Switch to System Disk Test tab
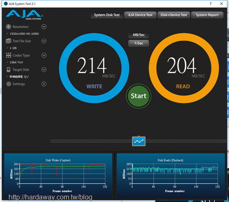The height and width of the screenshot is (202, 229). 107,15
